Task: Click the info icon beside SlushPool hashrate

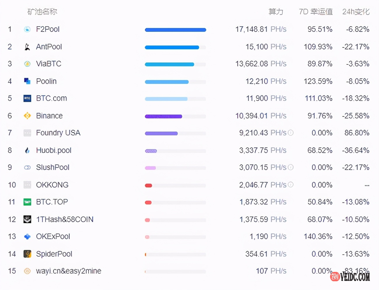Action: coord(291,167)
